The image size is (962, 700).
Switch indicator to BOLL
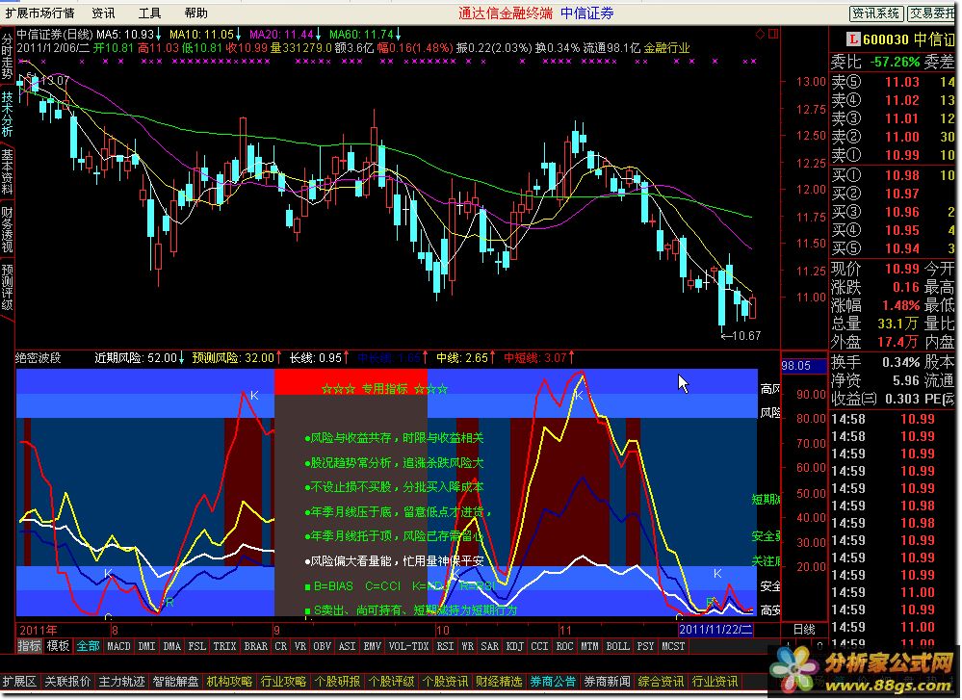[x=618, y=646]
